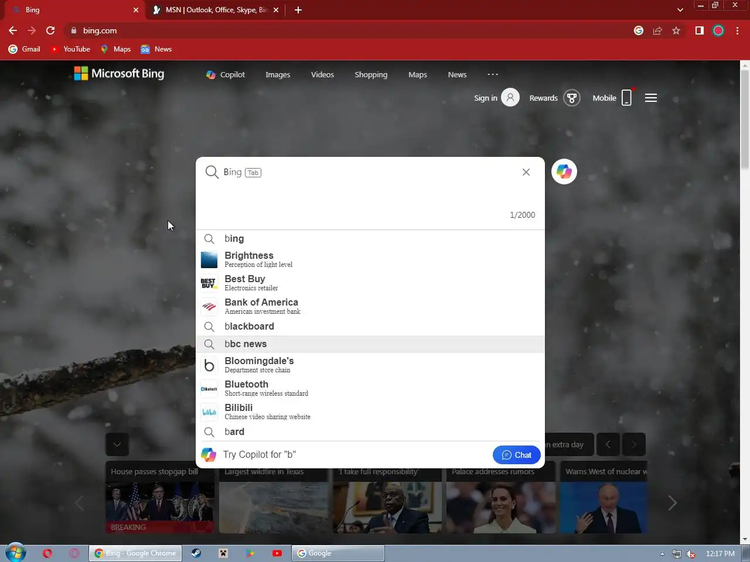Open Rewards trophy icon
Image resolution: width=750 pixels, height=562 pixels.
(572, 98)
